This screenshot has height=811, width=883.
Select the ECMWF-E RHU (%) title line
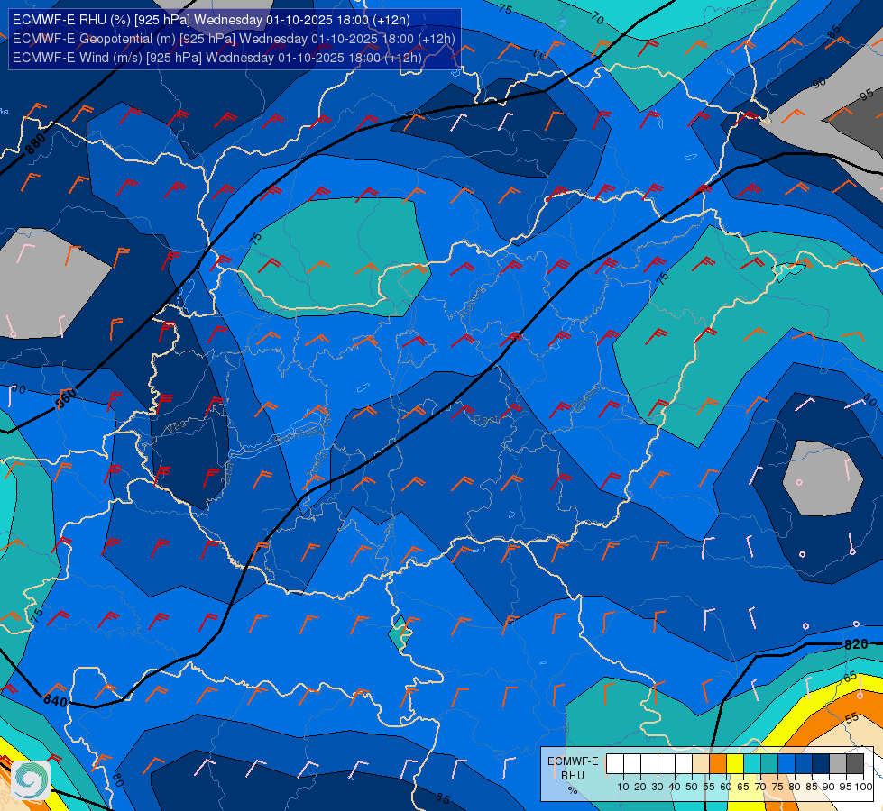211,20
